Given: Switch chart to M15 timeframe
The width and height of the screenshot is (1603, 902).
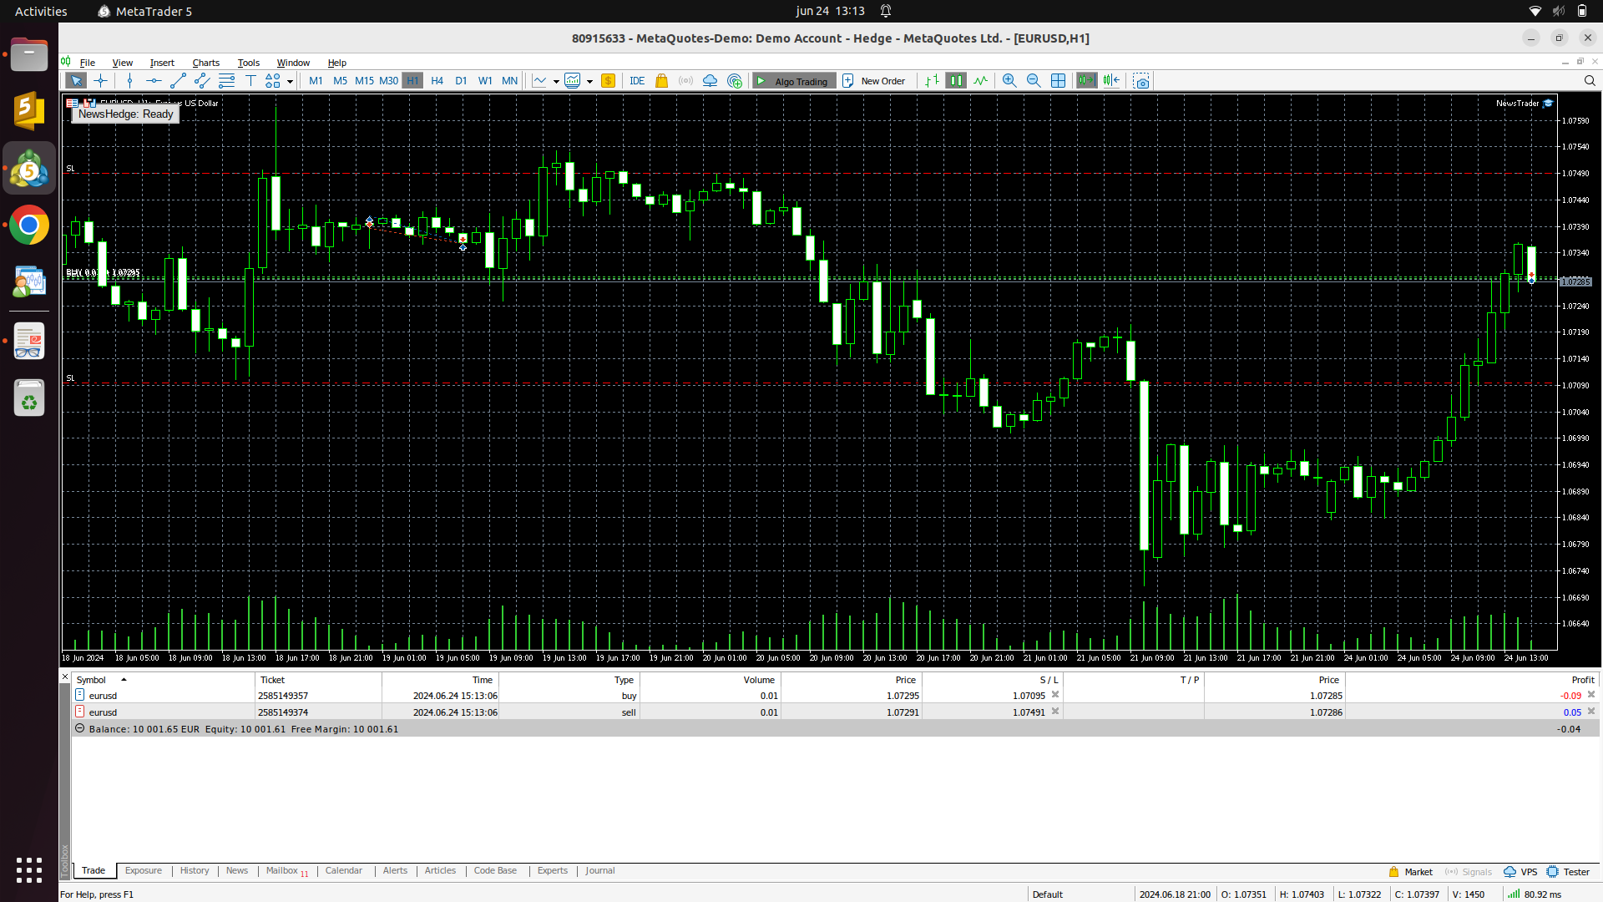Looking at the screenshot, I should point(364,81).
